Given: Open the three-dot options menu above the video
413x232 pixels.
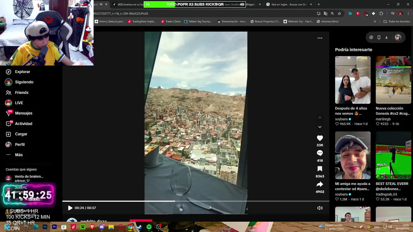Looking at the screenshot, I should point(320,38).
